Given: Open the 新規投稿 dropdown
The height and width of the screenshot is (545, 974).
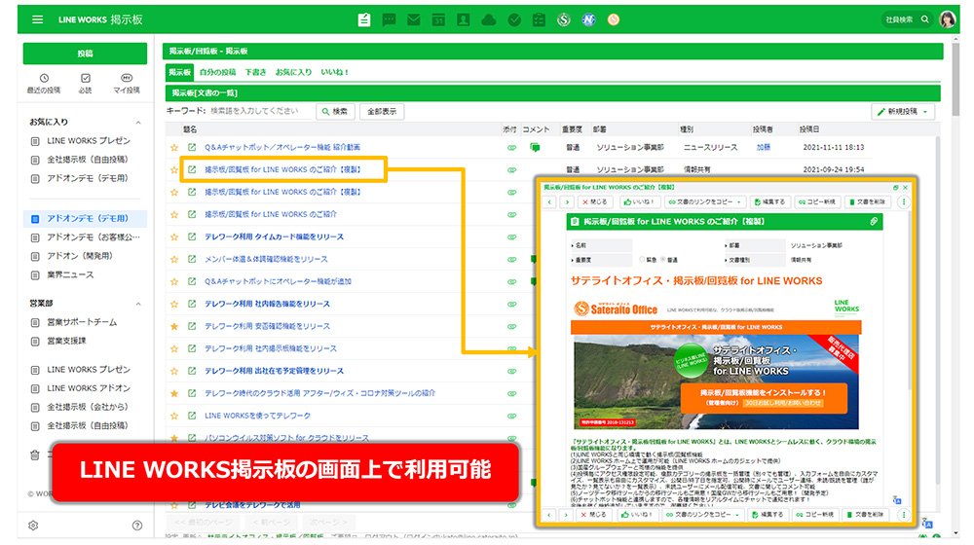Looking at the screenshot, I should 903,112.
